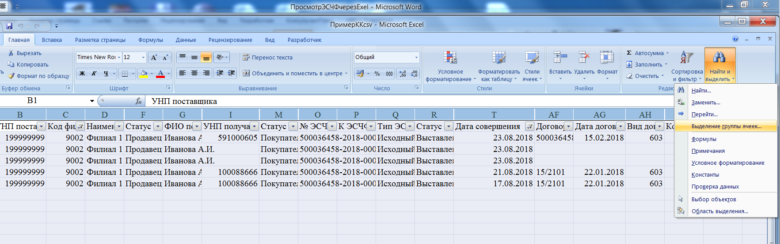Toggle bold formatting button

pos(82,74)
